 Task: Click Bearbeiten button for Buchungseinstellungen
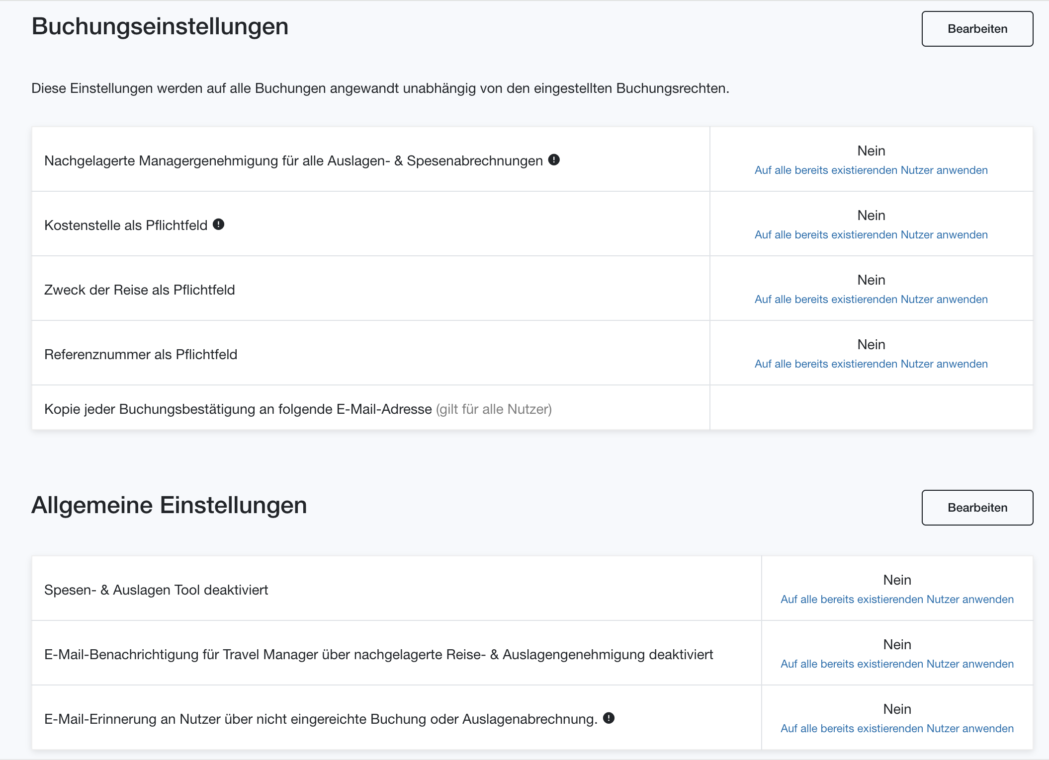pos(977,29)
